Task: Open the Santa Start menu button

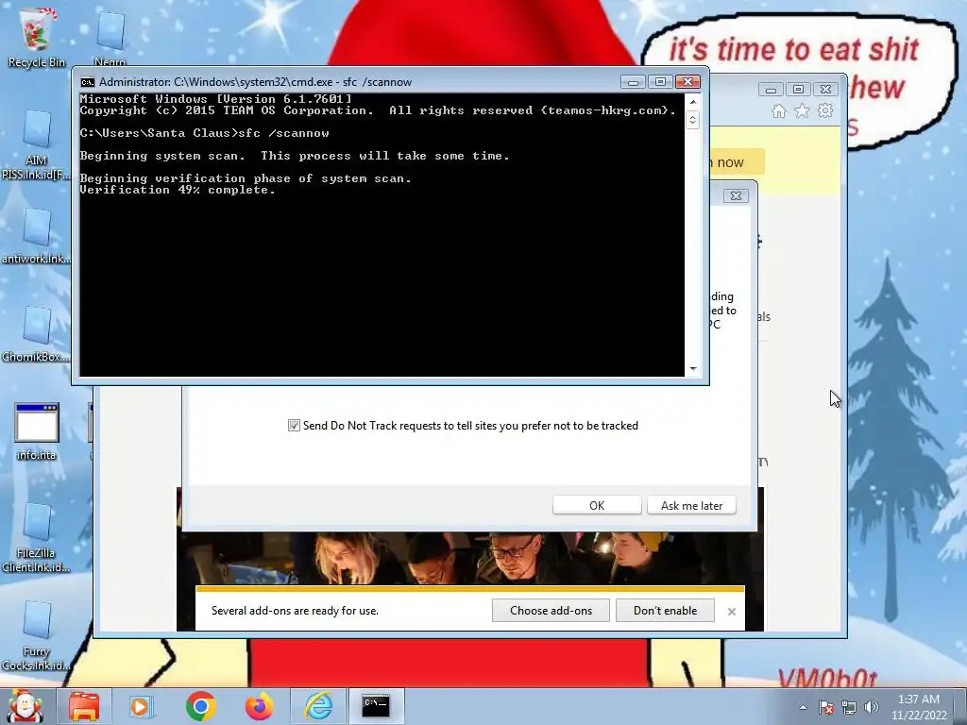Action: pos(25,706)
